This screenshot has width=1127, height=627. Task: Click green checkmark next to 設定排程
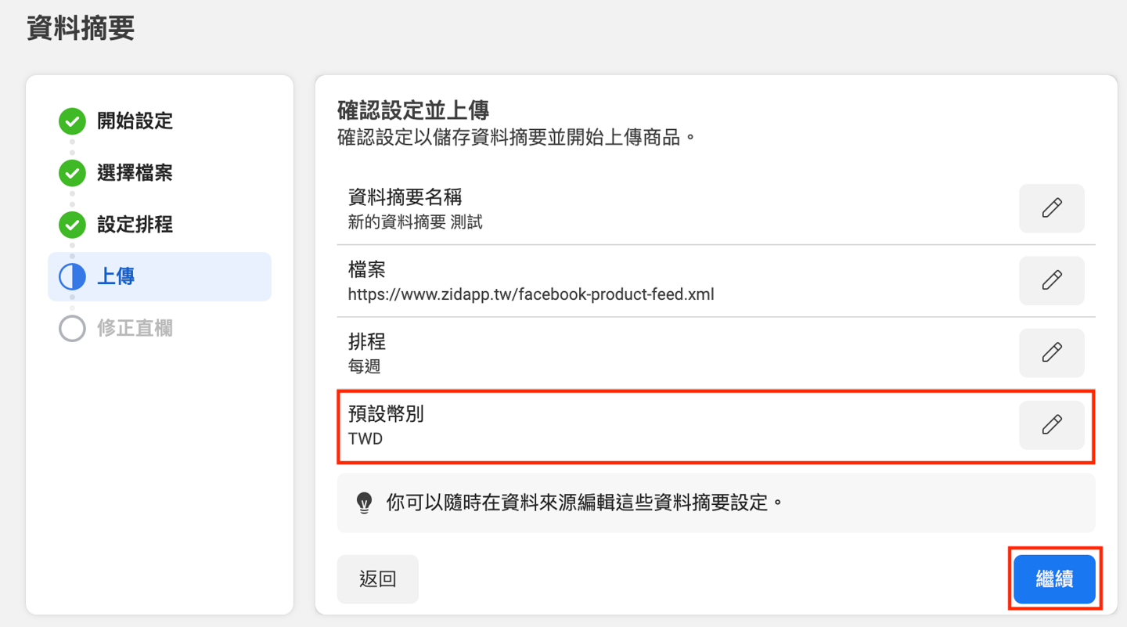coord(72,225)
